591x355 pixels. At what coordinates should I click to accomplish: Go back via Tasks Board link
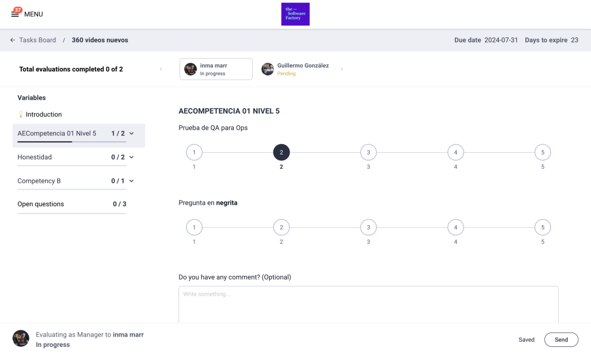coord(38,40)
